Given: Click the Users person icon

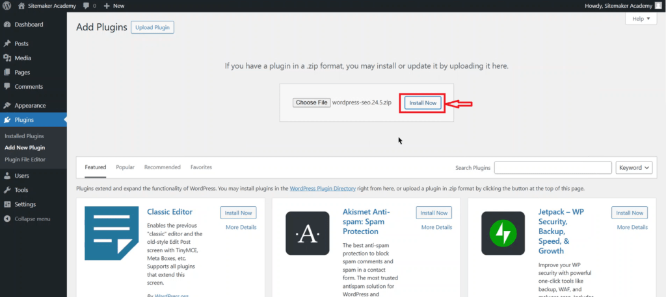Looking at the screenshot, I should [7, 175].
